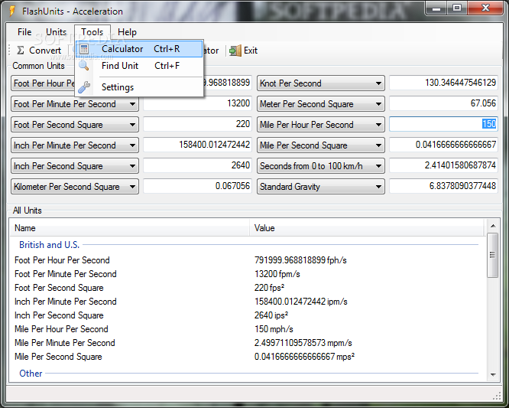Open the Meter Per Second Square dropdown

(x=321, y=104)
